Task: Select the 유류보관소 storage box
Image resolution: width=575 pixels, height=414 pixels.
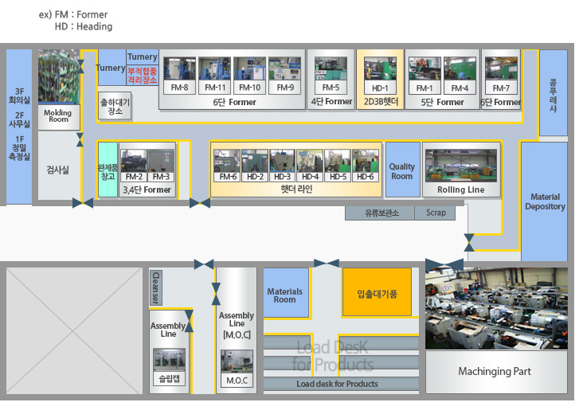Action: 380,213
